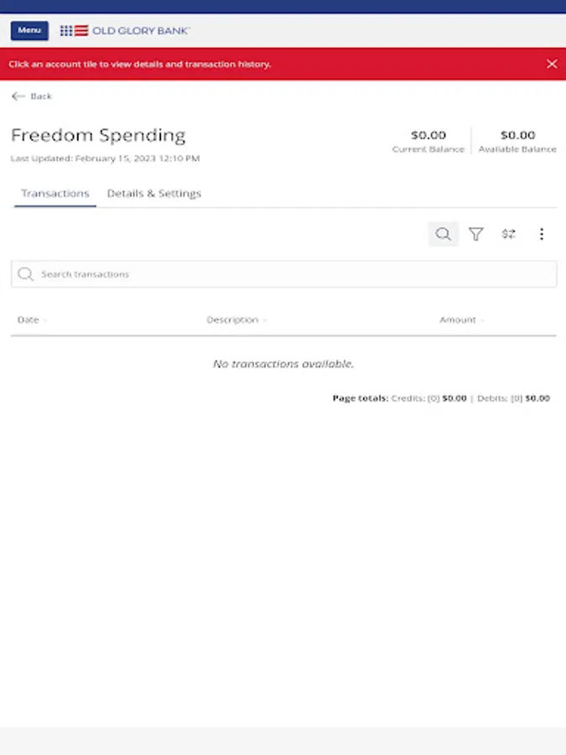The height and width of the screenshot is (755, 566).
Task: Open the three-dot more options menu
Action: coord(542,234)
